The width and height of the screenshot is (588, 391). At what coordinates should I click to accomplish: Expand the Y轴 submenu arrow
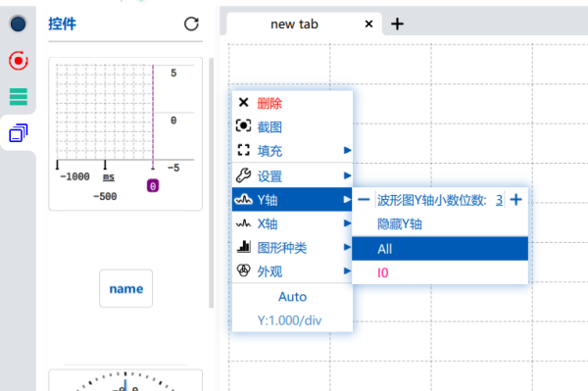coord(347,200)
